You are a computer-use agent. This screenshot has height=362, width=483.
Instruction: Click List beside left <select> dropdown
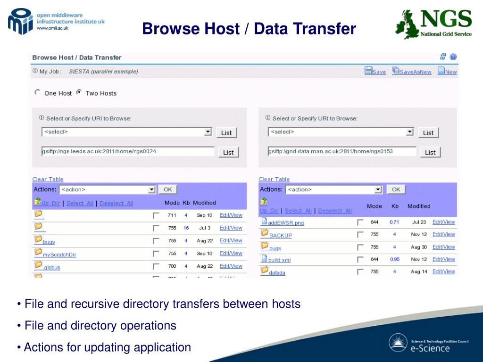(226, 133)
